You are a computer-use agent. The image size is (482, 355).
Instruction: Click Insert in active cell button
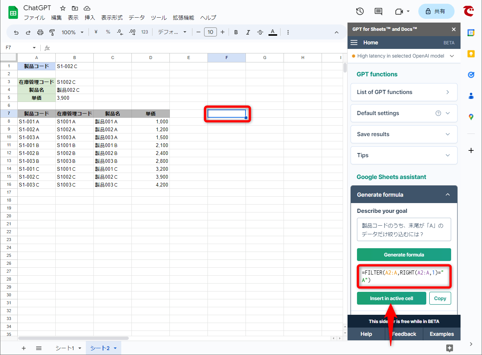[x=391, y=298]
